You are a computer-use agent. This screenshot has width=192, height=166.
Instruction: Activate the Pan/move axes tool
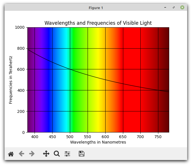pyautogui.click(x=46, y=154)
